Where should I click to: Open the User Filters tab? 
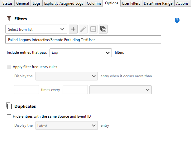point(131,3)
